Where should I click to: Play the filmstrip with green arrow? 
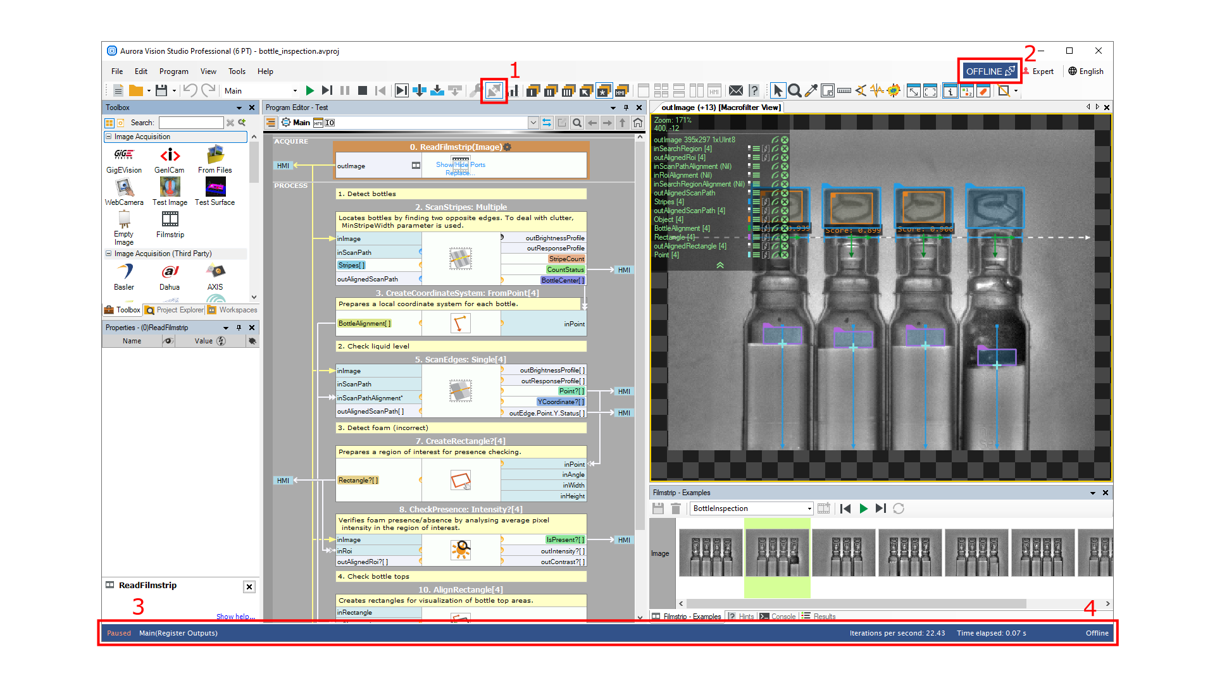(x=863, y=508)
